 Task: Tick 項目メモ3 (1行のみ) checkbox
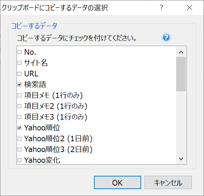tap(19, 117)
